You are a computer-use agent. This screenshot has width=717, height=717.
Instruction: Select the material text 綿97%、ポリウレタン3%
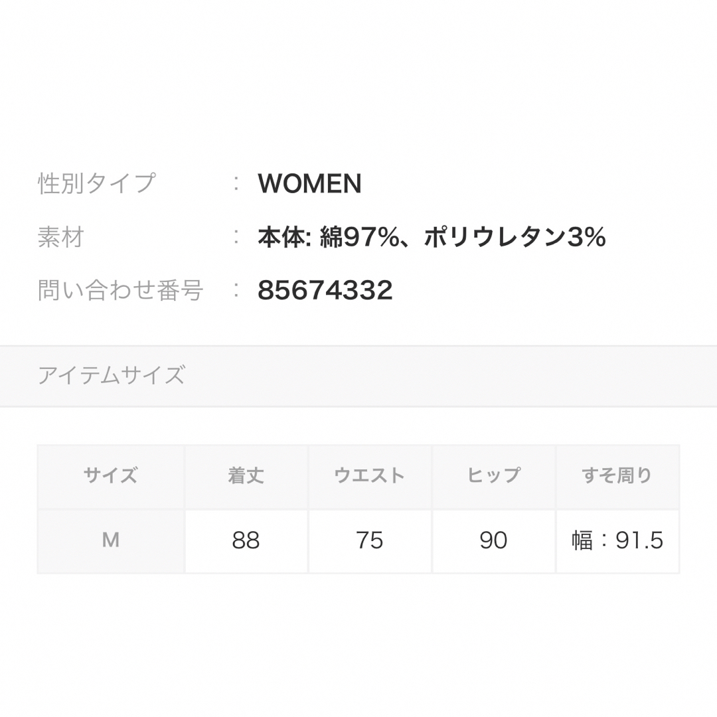[x=463, y=237]
